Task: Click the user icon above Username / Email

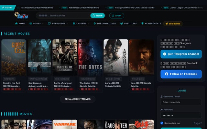Action: coord(161,96)
